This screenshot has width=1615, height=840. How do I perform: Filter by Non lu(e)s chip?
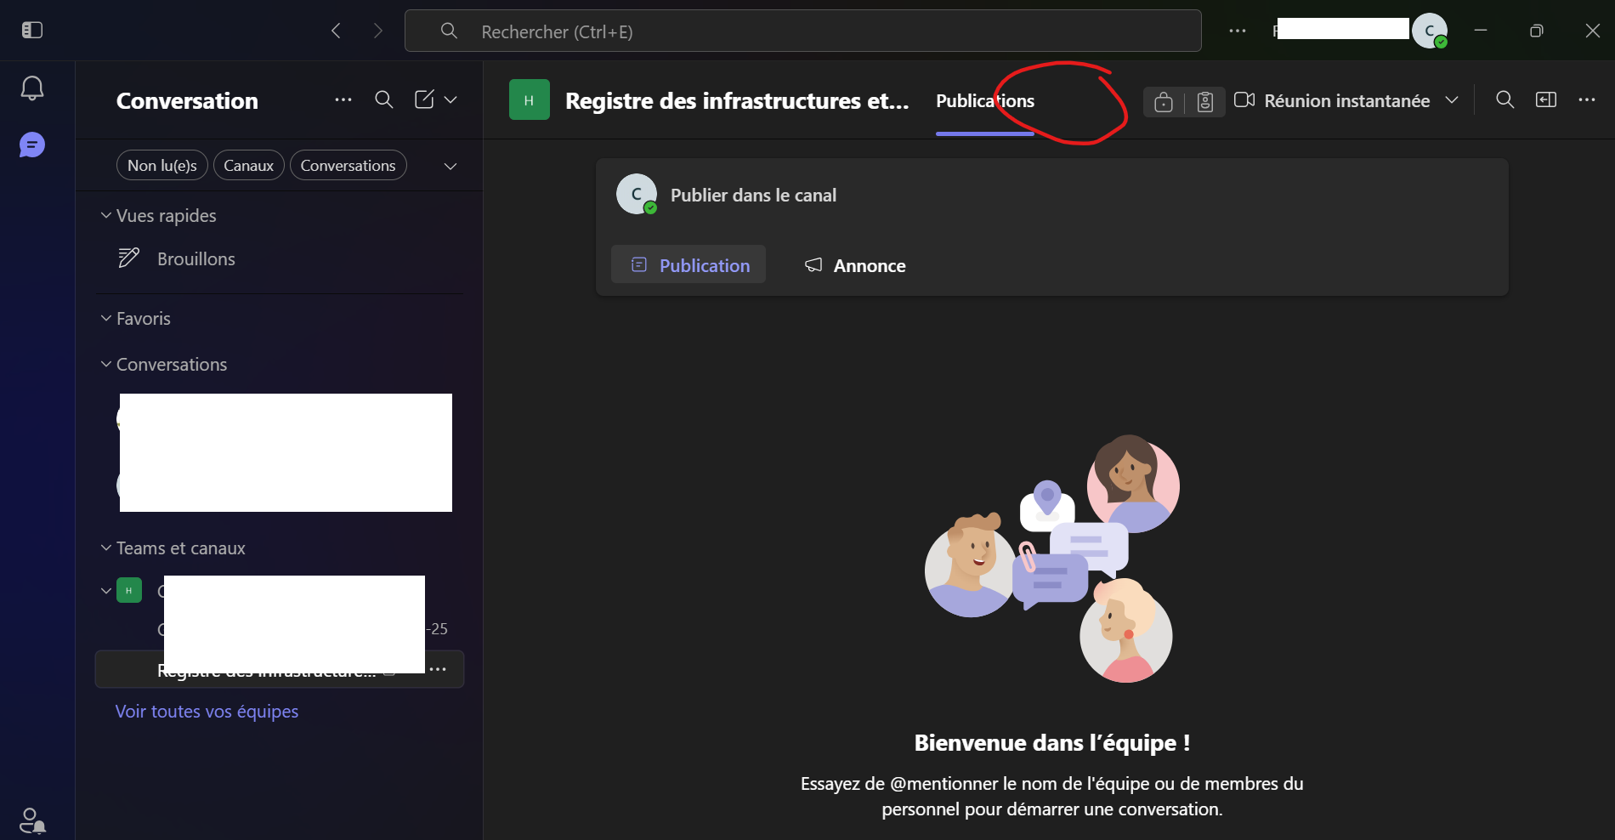[162, 166]
